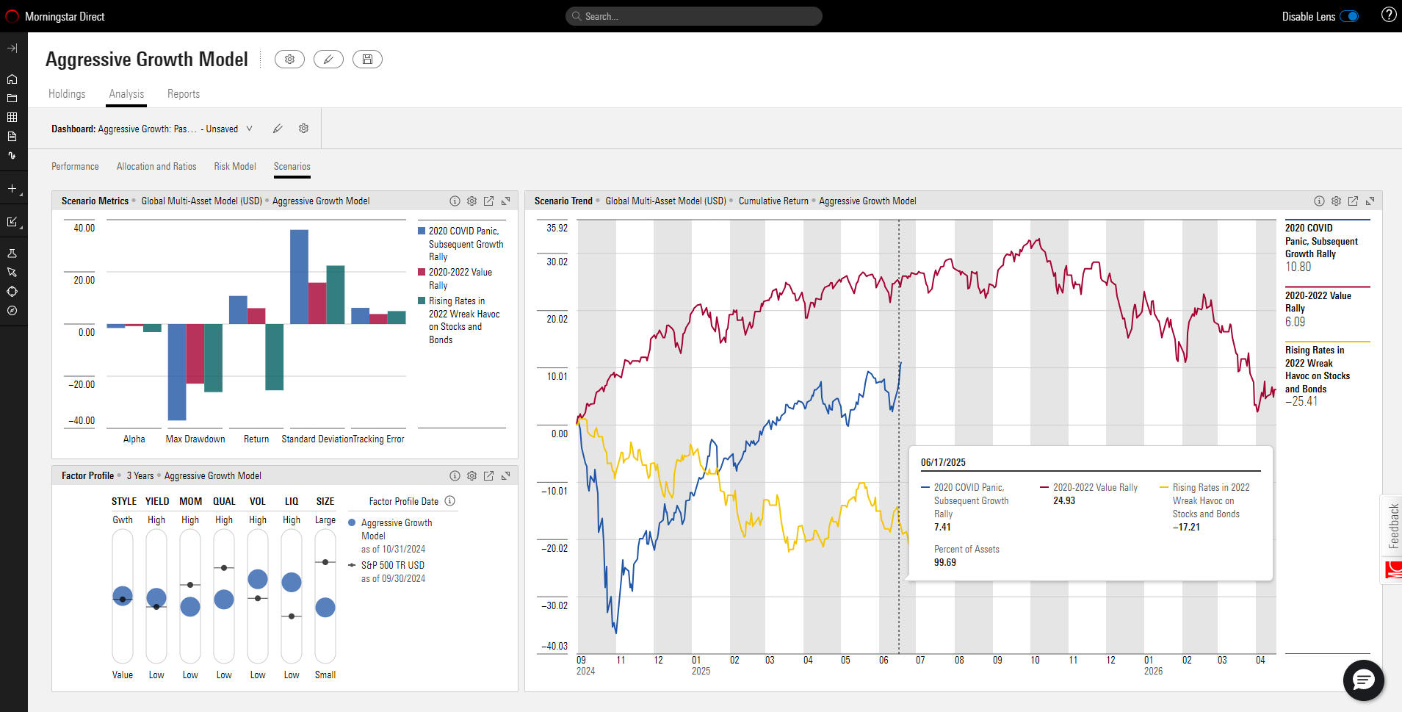Image resolution: width=1402 pixels, height=712 pixels.
Task: Select the flask research tool in the sidebar
Action: click(12, 253)
